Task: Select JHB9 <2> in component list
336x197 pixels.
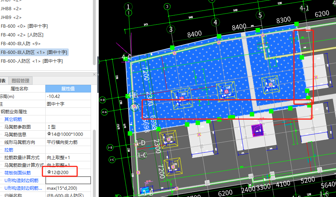Action: coord(11,17)
